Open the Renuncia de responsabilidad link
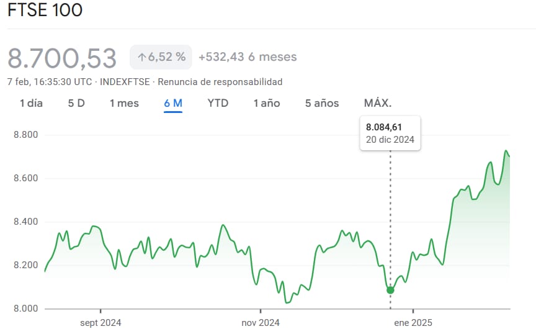536x334 pixels. (x=220, y=82)
